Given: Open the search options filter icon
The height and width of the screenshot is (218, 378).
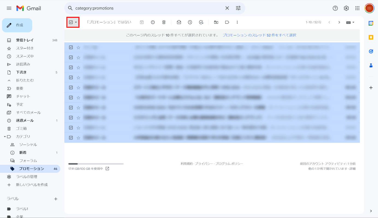Looking at the screenshot, I should 238,8.
